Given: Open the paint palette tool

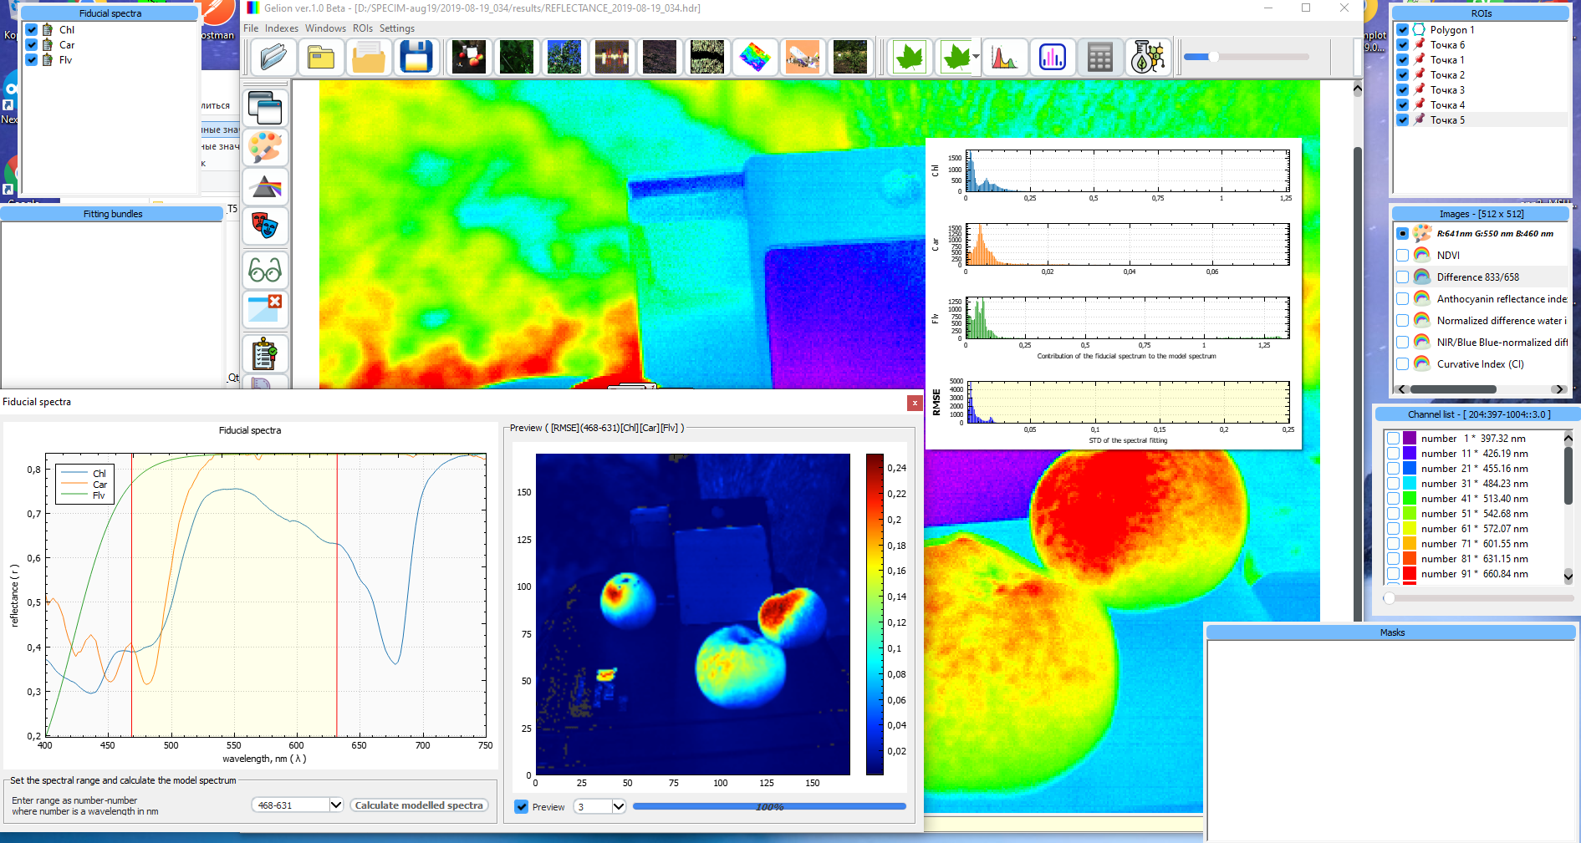Looking at the screenshot, I should tap(265, 148).
